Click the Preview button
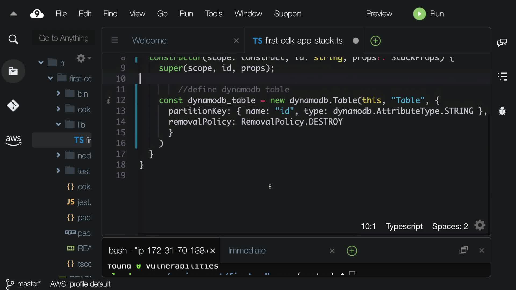516x290 pixels. pos(379,14)
